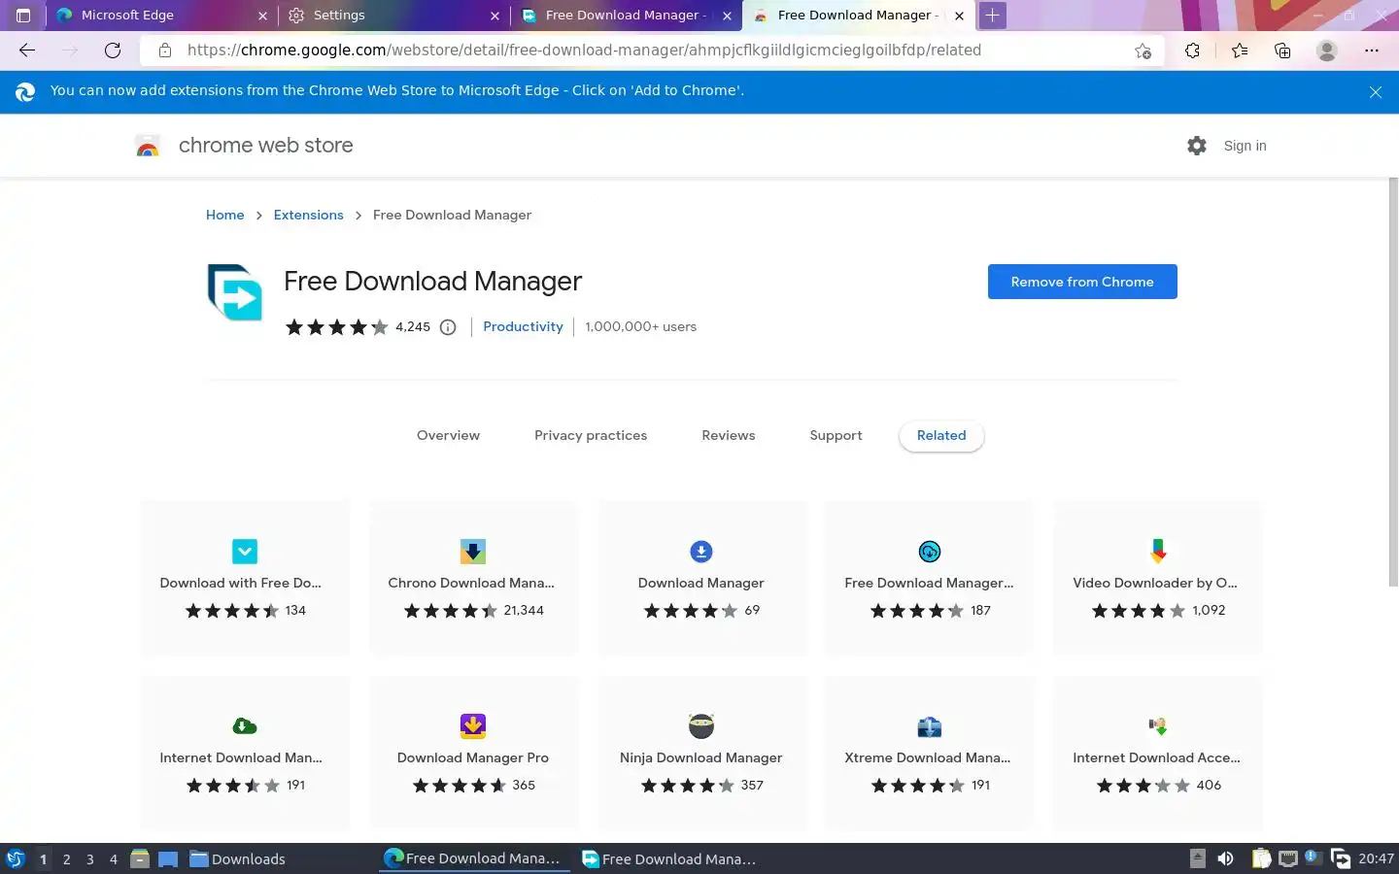Screen dimensions: 1399x874
Task: Open Free Download Manager... related card title
Action: (x=929, y=584)
